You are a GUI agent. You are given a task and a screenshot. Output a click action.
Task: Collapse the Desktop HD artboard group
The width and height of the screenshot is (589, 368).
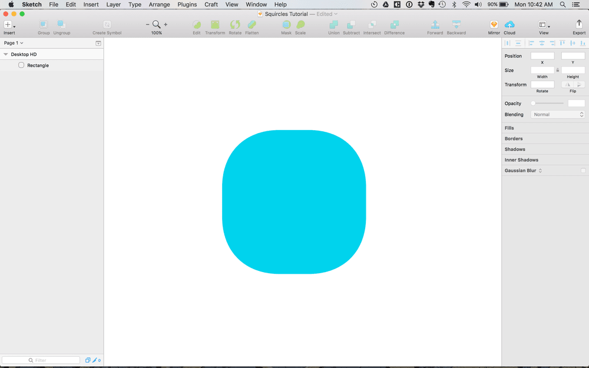coord(5,54)
